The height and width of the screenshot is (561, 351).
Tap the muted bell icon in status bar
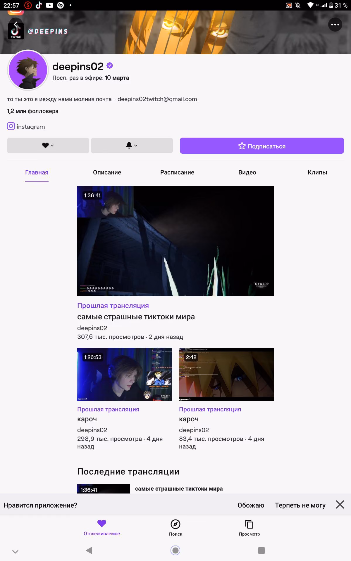click(x=298, y=5)
